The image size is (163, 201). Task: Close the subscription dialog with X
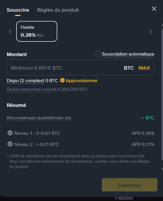click(x=154, y=9)
